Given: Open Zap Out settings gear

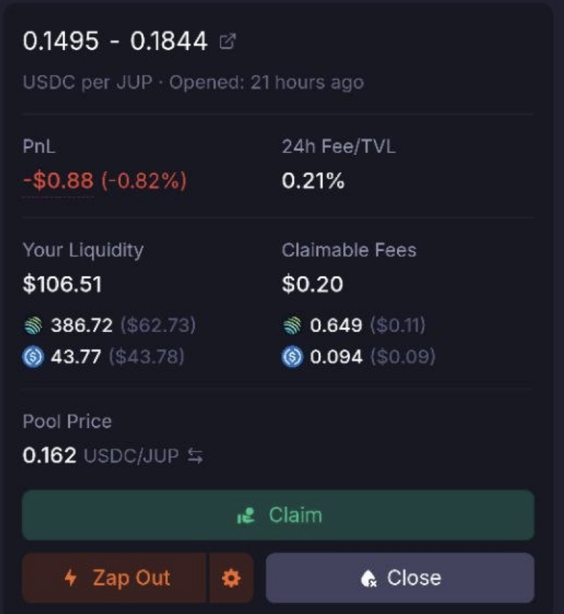Looking at the screenshot, I should [x=231, y=578].
